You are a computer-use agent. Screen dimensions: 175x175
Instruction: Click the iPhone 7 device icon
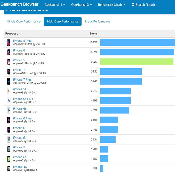coord(9,71)
